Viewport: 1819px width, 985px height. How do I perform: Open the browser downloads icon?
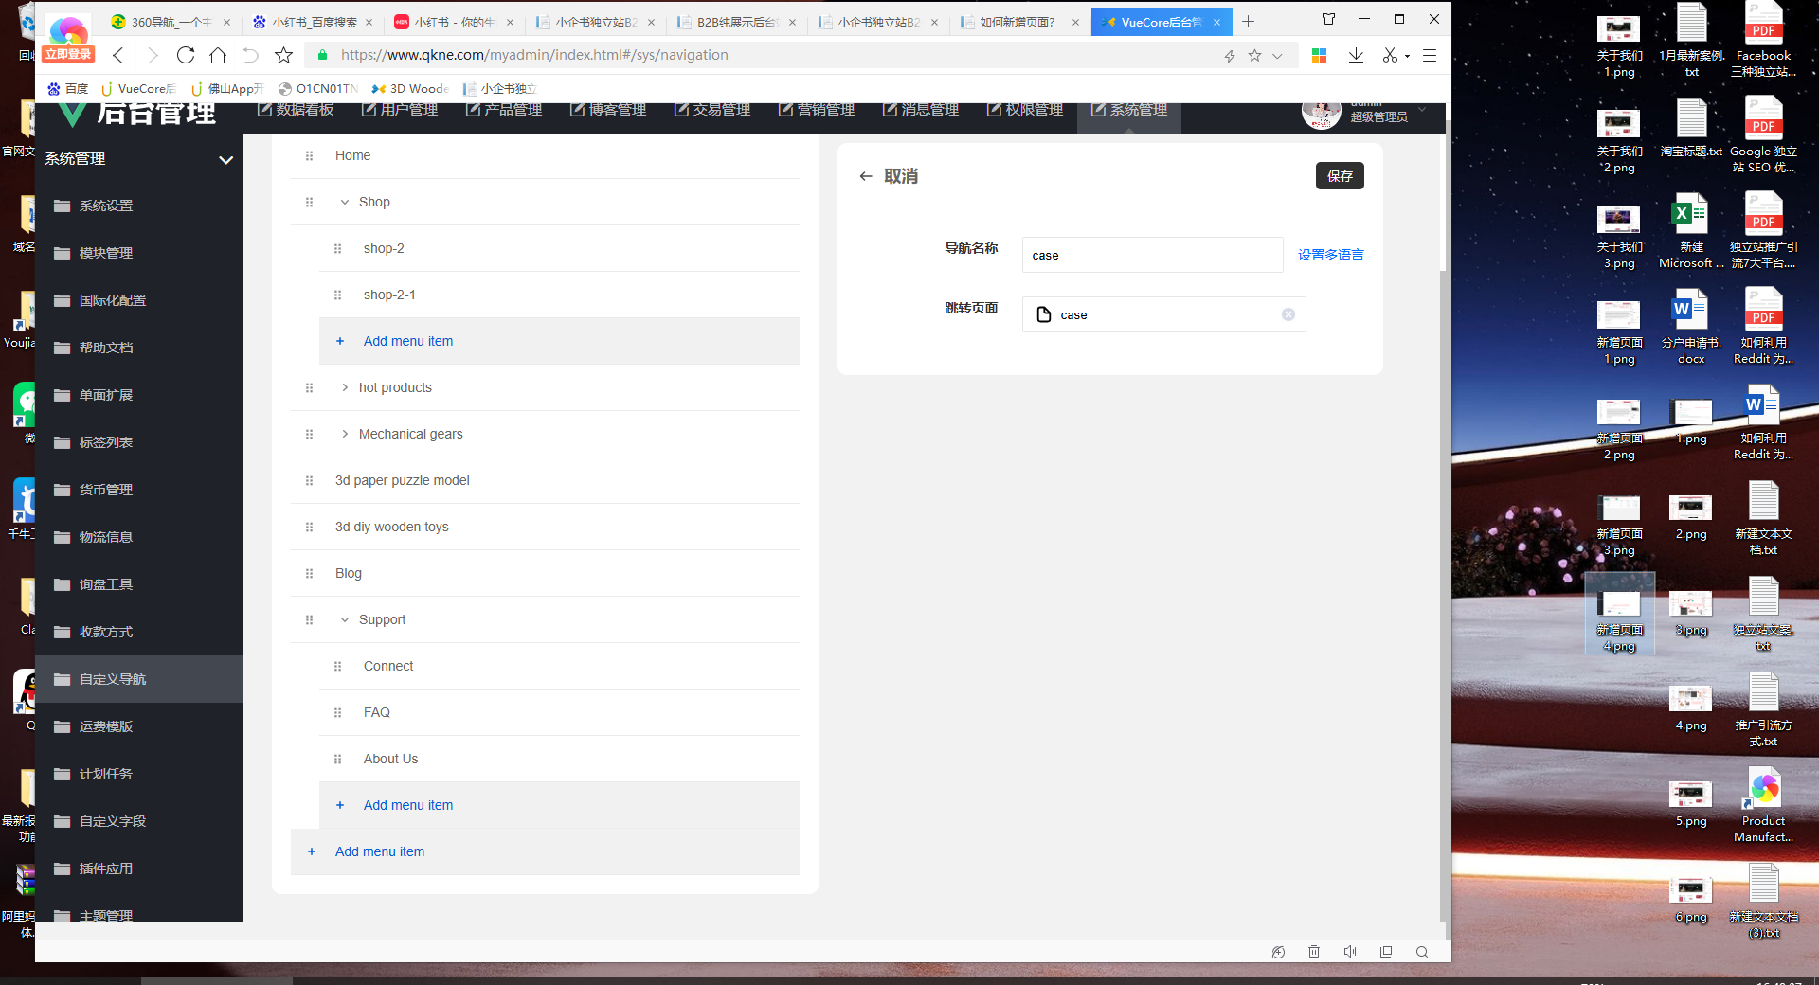pos(1356,55)
